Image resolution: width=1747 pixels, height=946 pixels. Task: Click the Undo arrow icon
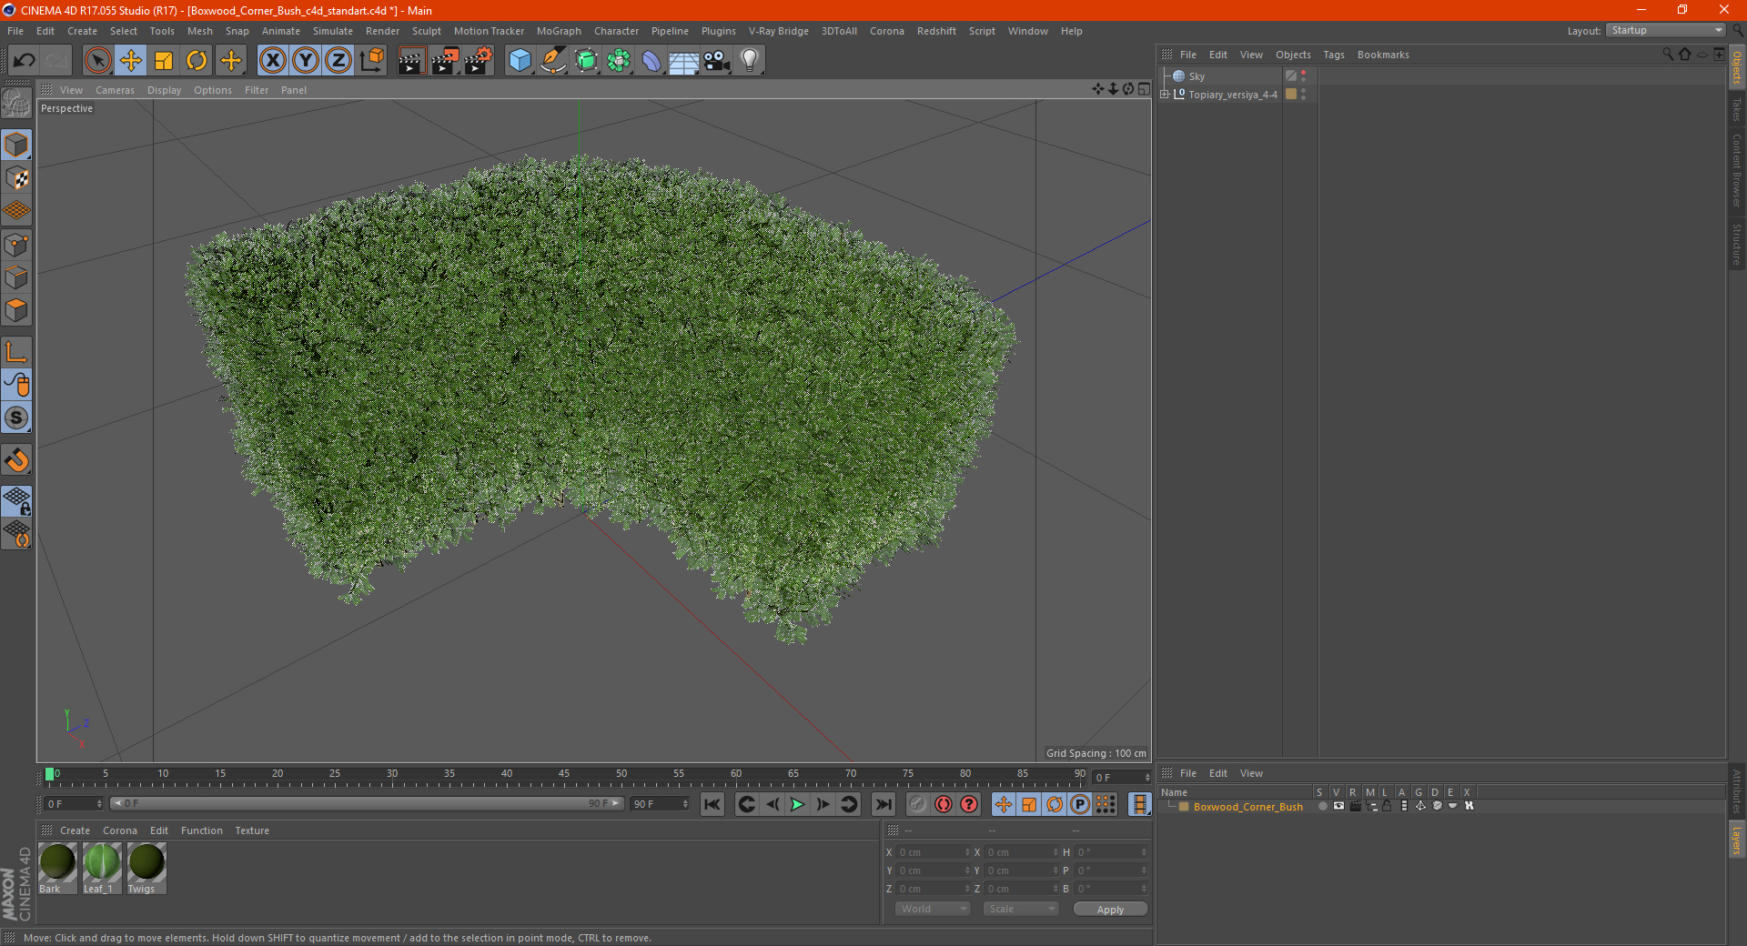click(25, 61)
